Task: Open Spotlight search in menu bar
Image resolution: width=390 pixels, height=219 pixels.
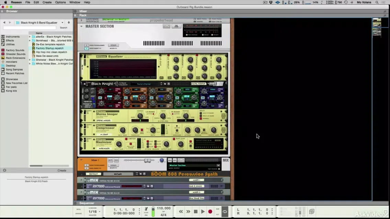Action: coord(377,2)
